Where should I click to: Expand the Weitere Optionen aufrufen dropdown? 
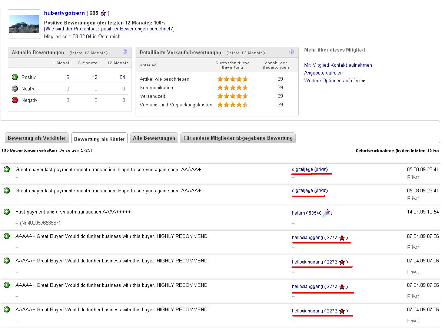(x=363, y=81)
